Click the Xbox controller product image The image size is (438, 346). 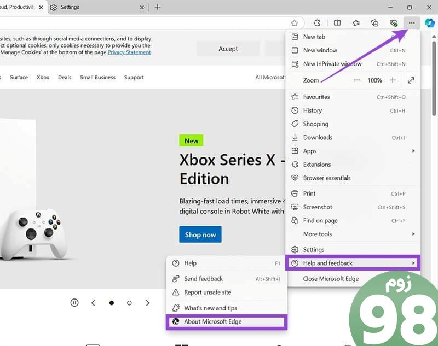tap(33, 233)
